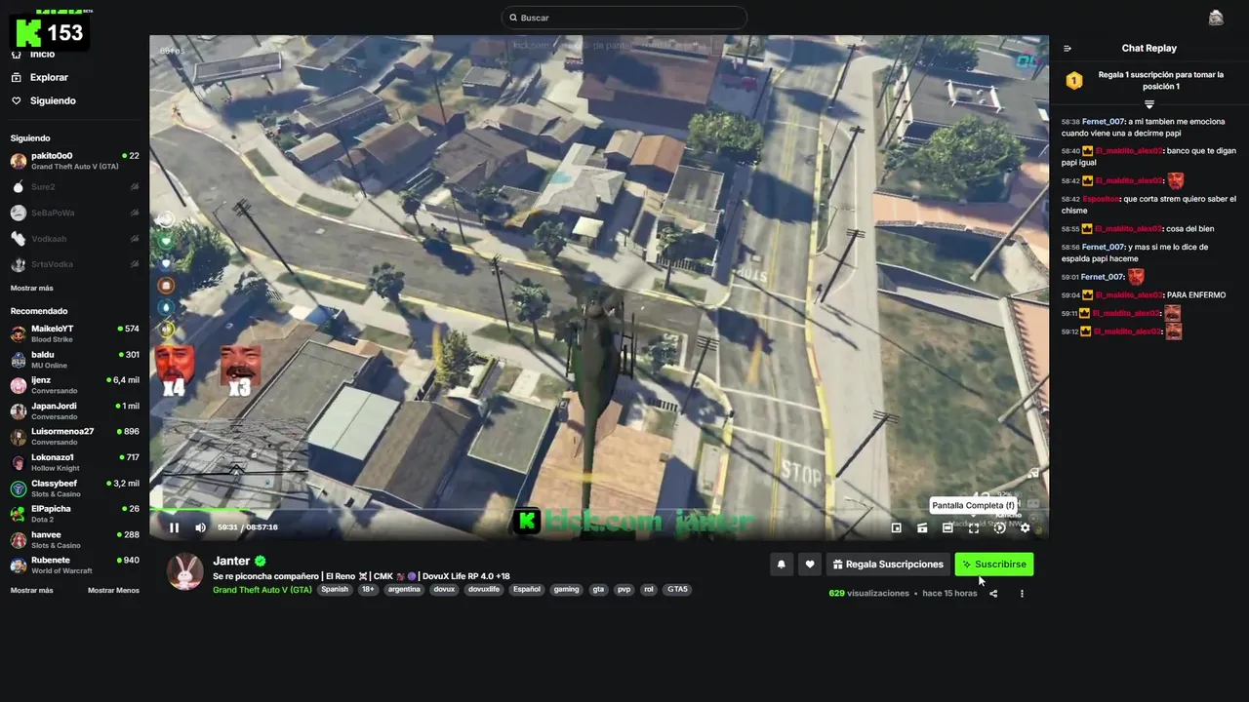1249x702 pixels.
Task: Click the notification bell for Janter
Action: pyautogui.click(x=781, y=565)
